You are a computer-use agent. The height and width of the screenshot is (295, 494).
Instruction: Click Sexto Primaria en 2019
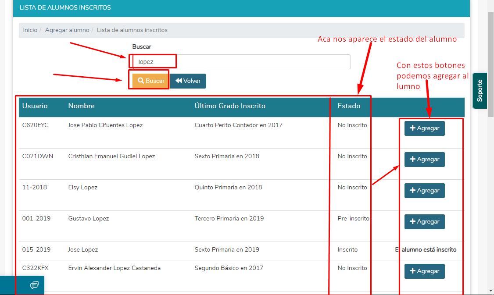[227, 250]
